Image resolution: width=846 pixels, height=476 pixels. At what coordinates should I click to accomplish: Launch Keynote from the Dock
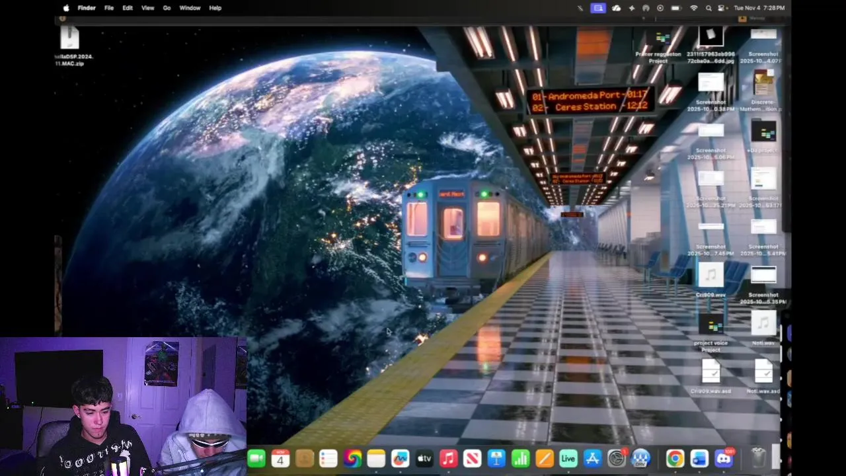496,458
